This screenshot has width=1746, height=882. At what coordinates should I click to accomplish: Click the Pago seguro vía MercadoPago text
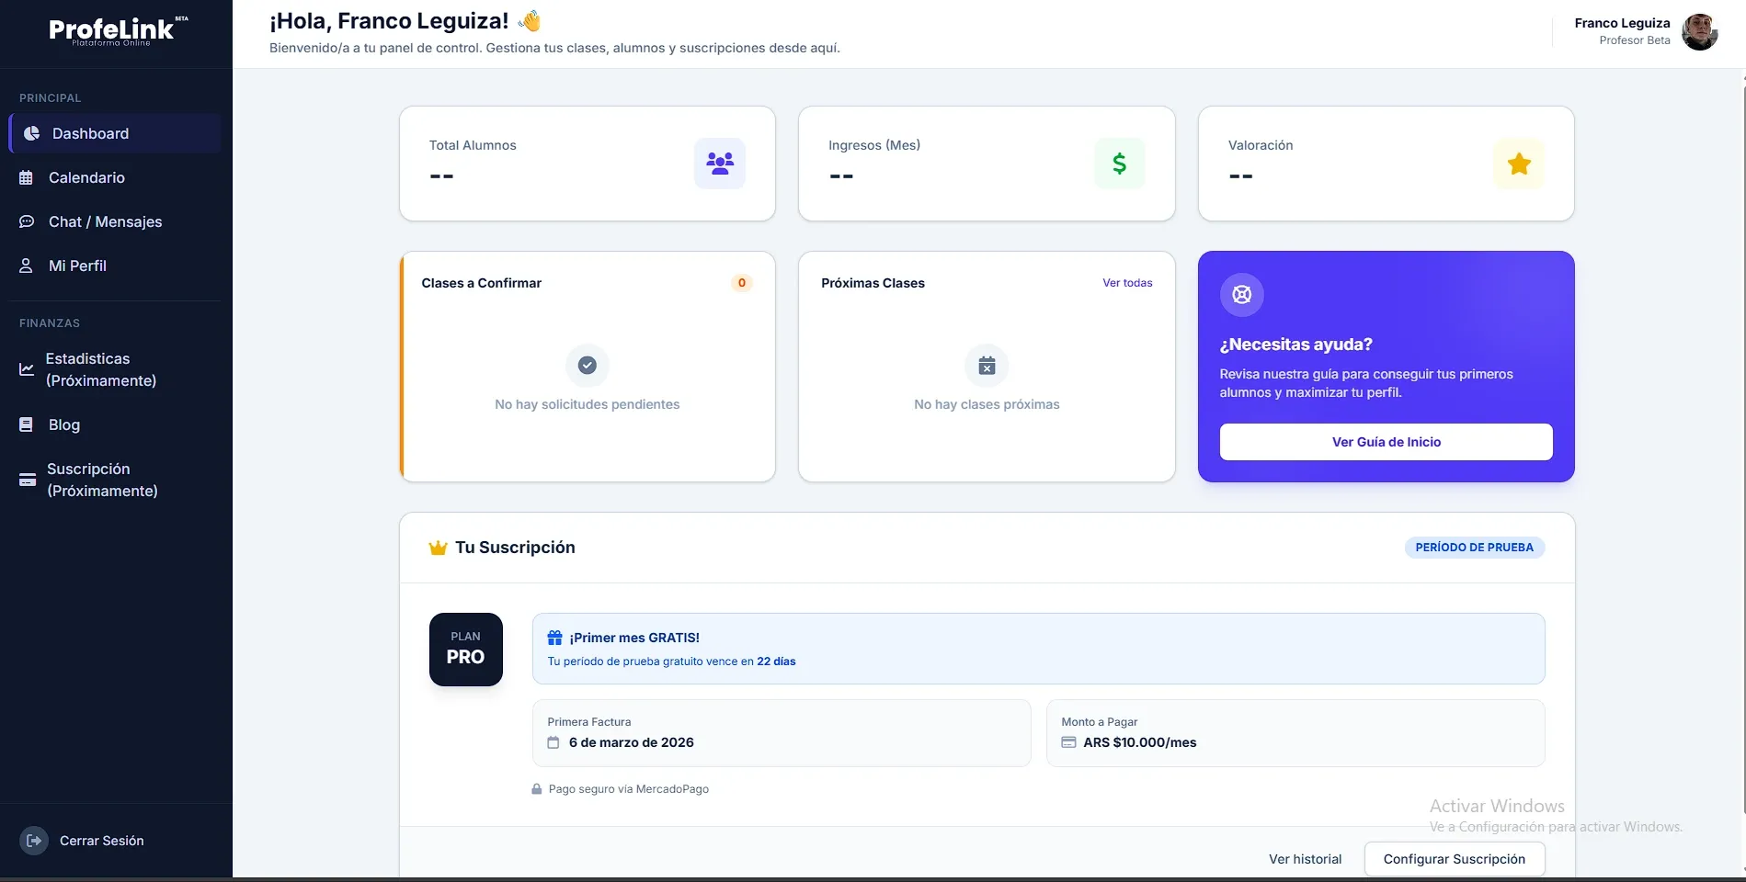pos(629,789)
